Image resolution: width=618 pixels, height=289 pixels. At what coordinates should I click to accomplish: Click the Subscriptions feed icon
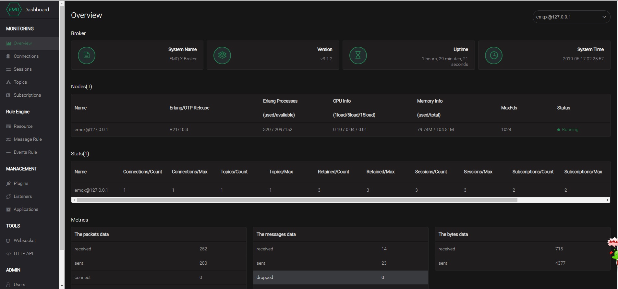click(x=8, y=95)
